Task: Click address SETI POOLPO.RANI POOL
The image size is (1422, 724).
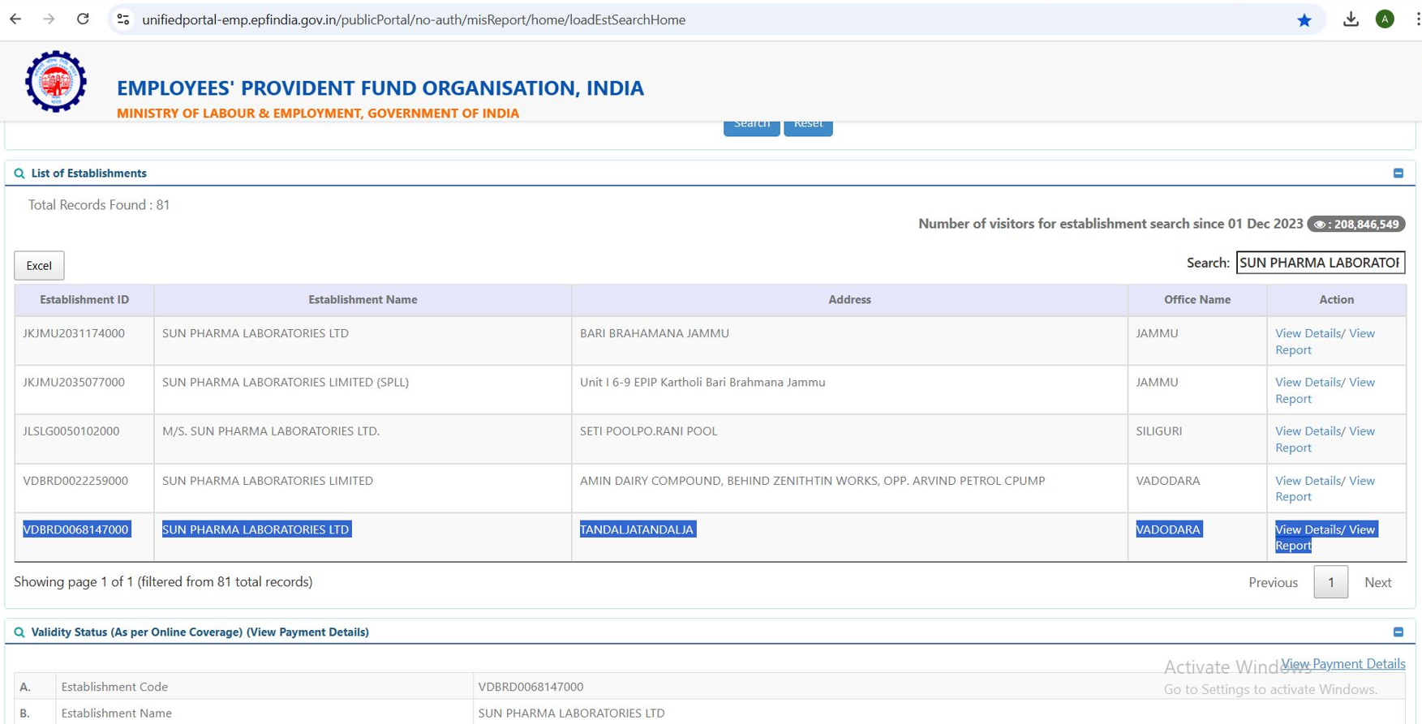Action: click(649, 431)
